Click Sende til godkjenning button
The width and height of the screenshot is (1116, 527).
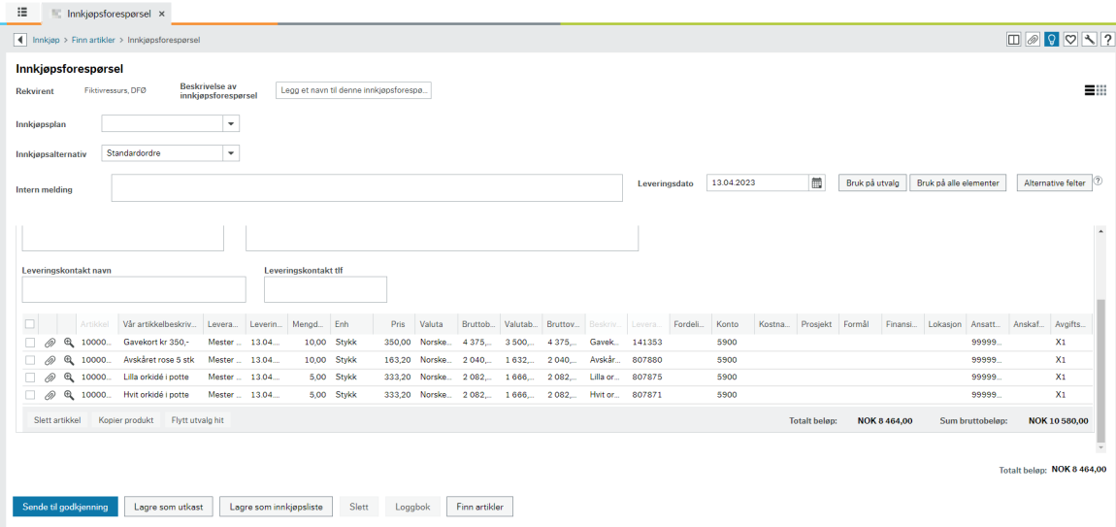65,507
